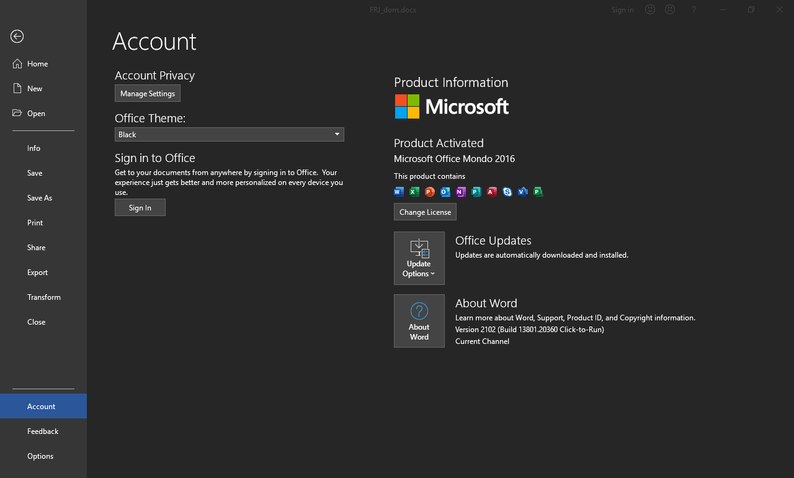Click the Visio icon under product contents
The width and height of the screenshot is (794, 478).
(x=522, y=192)
